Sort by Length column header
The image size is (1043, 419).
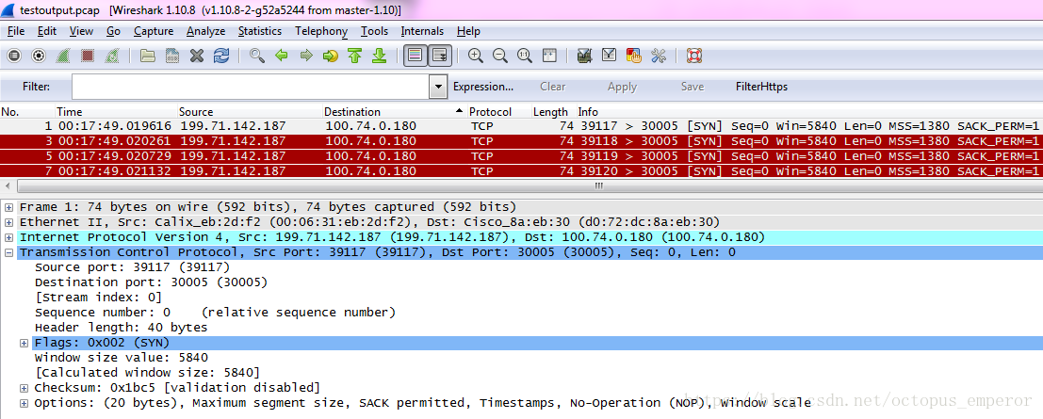(x=551, y=112)
